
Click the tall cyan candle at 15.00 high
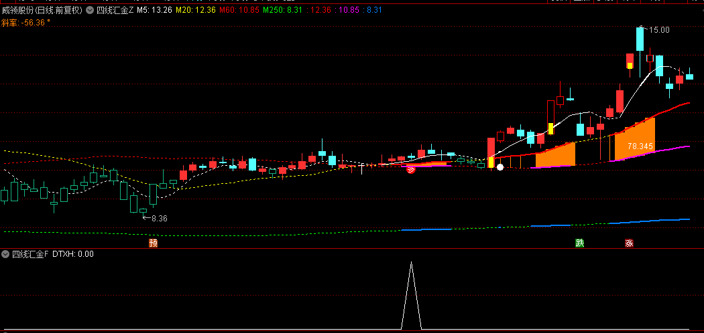640,39
